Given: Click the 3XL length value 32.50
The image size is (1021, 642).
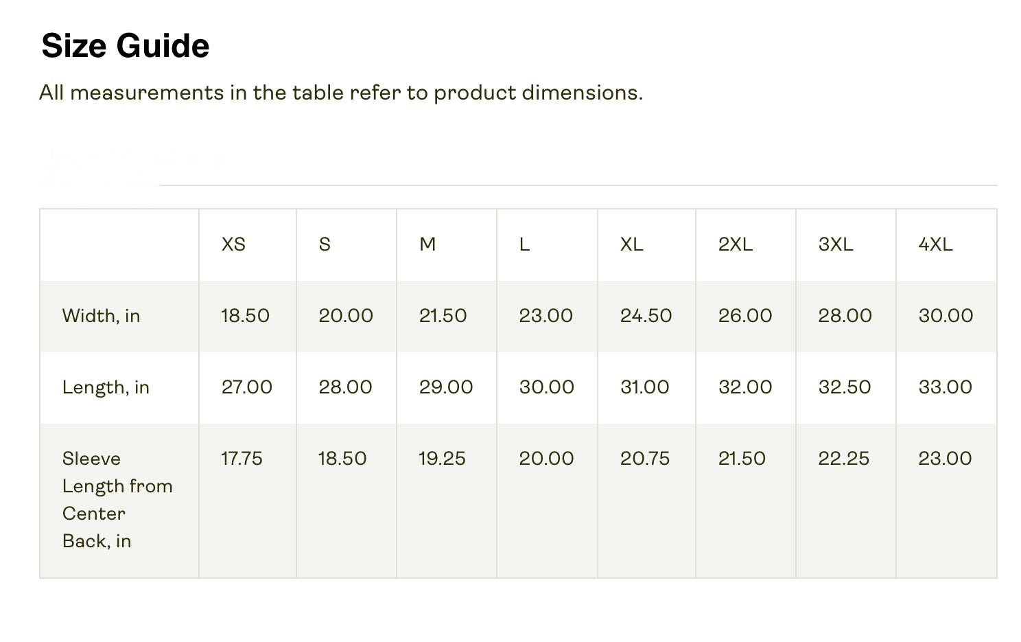Looking at the screenshot, I should [844, 387].
